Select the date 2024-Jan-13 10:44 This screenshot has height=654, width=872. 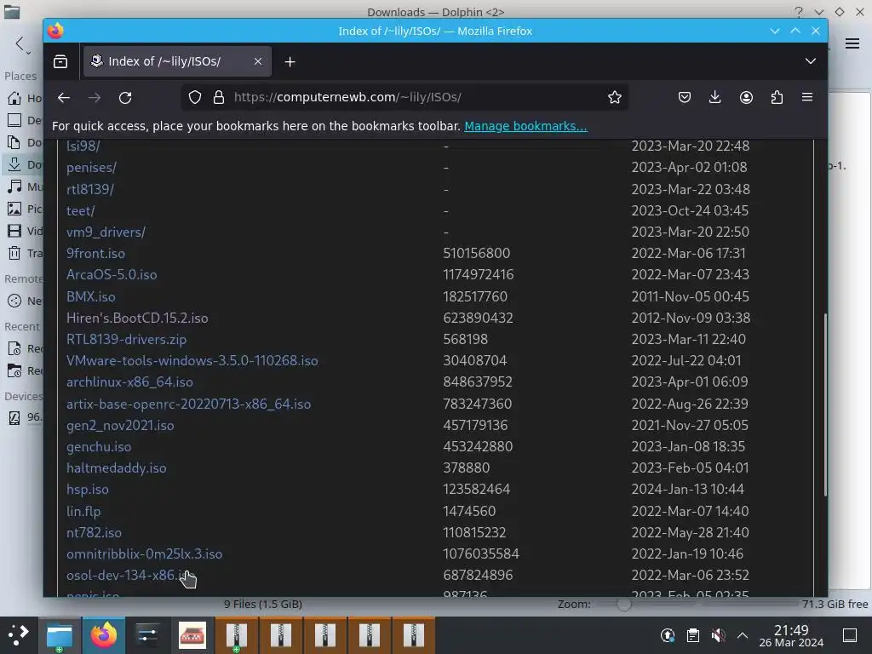click(688, 490)
